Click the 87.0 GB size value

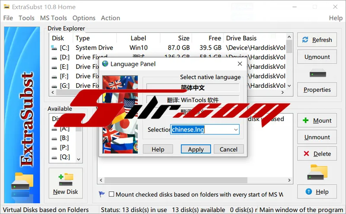pyautogui.click(x=179, y=48)
